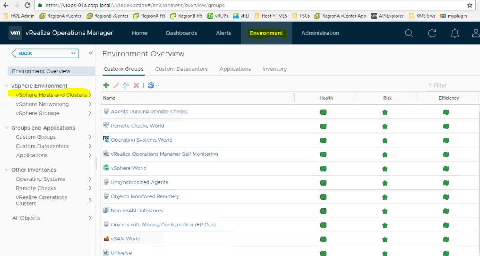Switch to the Inventory tab
The image size is (480, 256).
pos(275,69)
